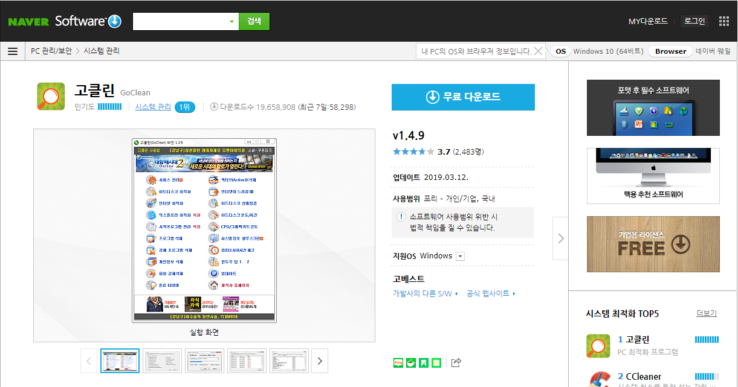Open 2 CCleaner in TOP5 list
738x387 pixels.
pos(639,376)
